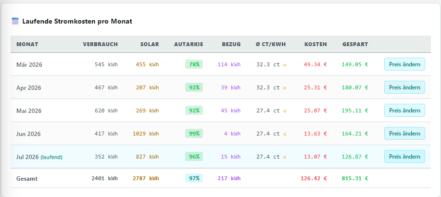Click Preis ändern for Jun 2026
441x197 pixels.
tap(404, 134)
